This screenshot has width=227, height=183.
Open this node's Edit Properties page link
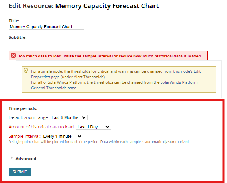(x=116, y=74)
